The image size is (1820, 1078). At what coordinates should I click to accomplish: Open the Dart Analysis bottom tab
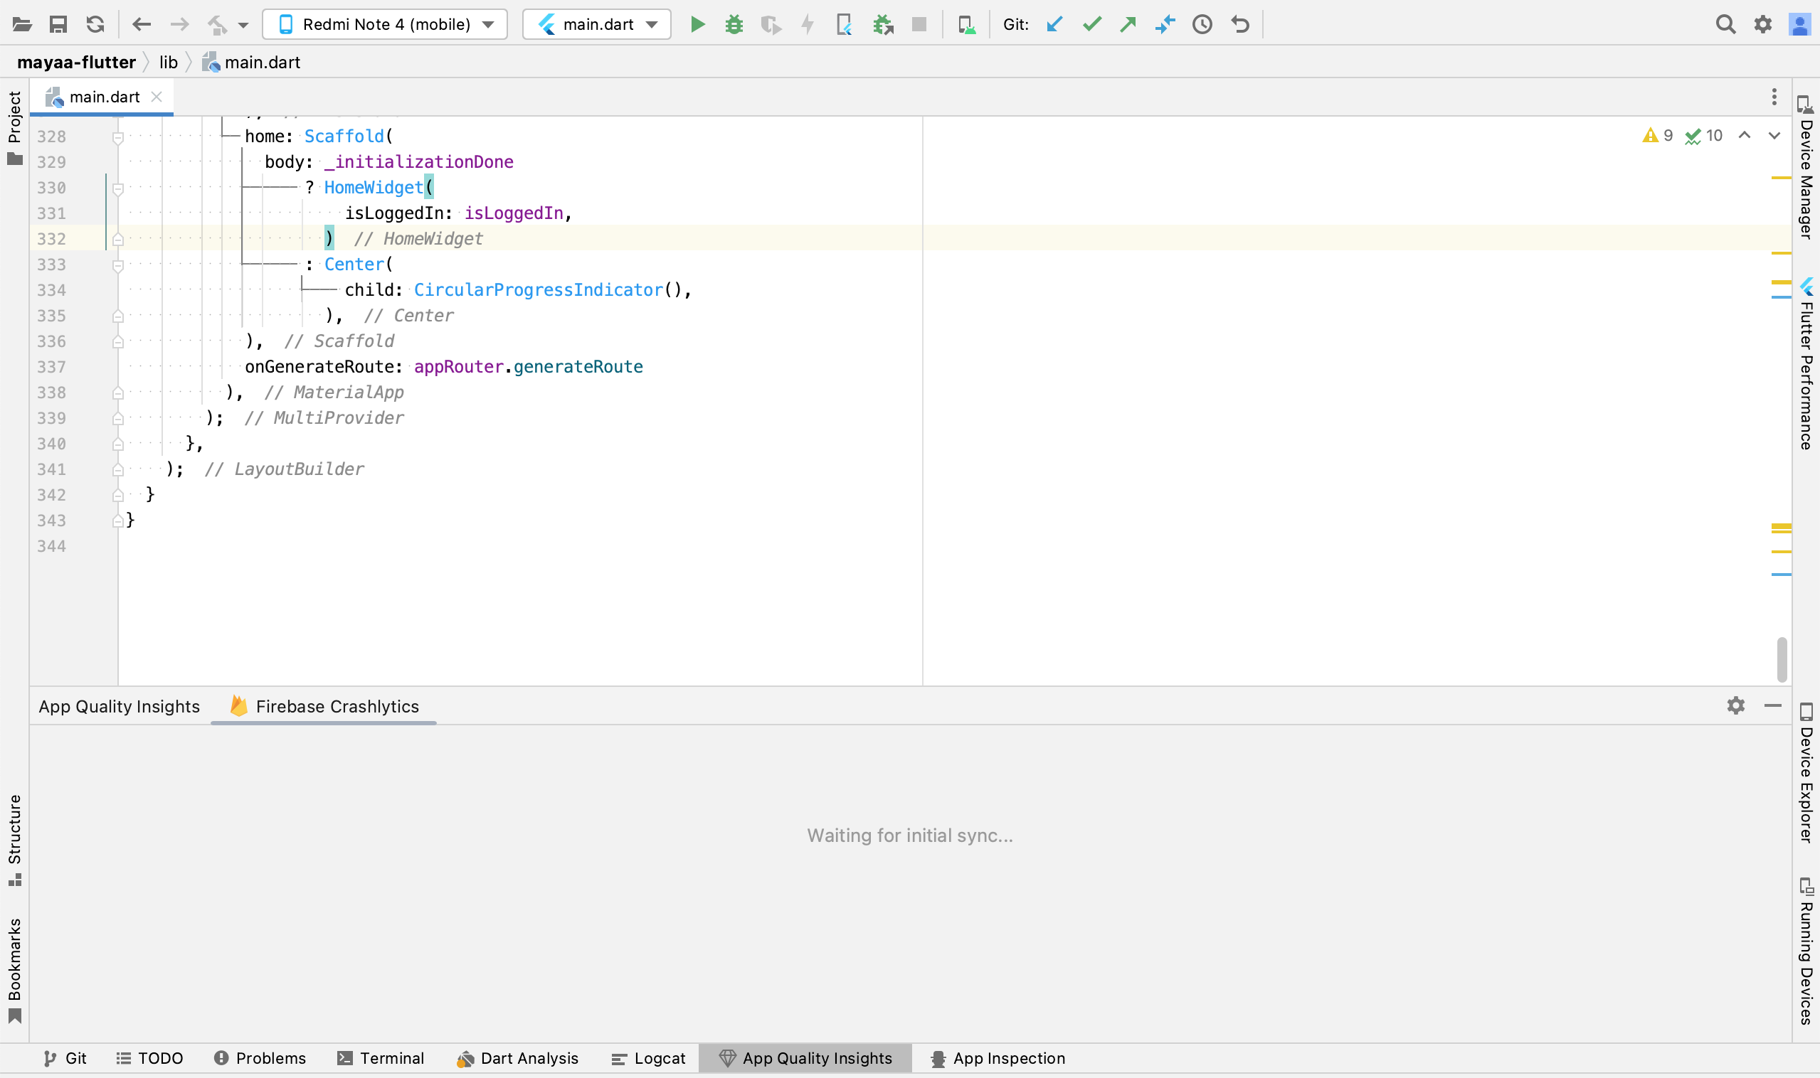click(517, 1058)
